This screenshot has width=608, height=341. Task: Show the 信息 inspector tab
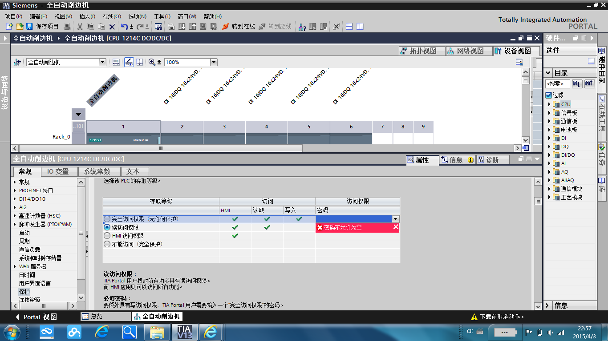[x=457, y=160]
